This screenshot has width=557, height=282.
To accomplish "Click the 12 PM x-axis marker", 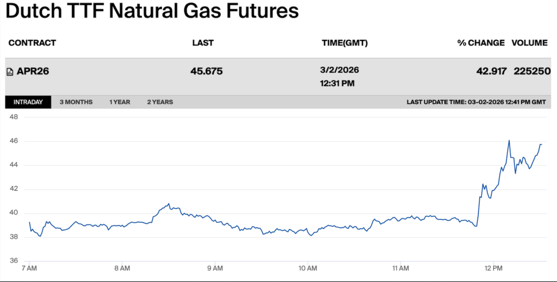I will click(x=493, y=268).
